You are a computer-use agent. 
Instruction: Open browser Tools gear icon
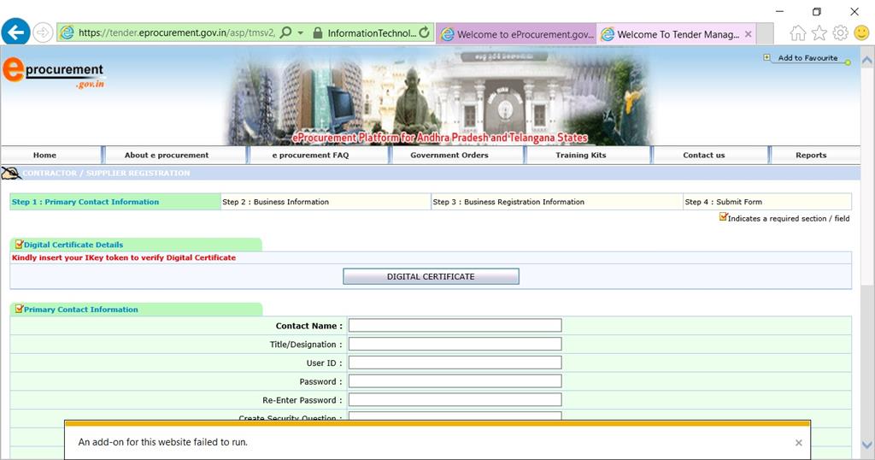[841, 33]
